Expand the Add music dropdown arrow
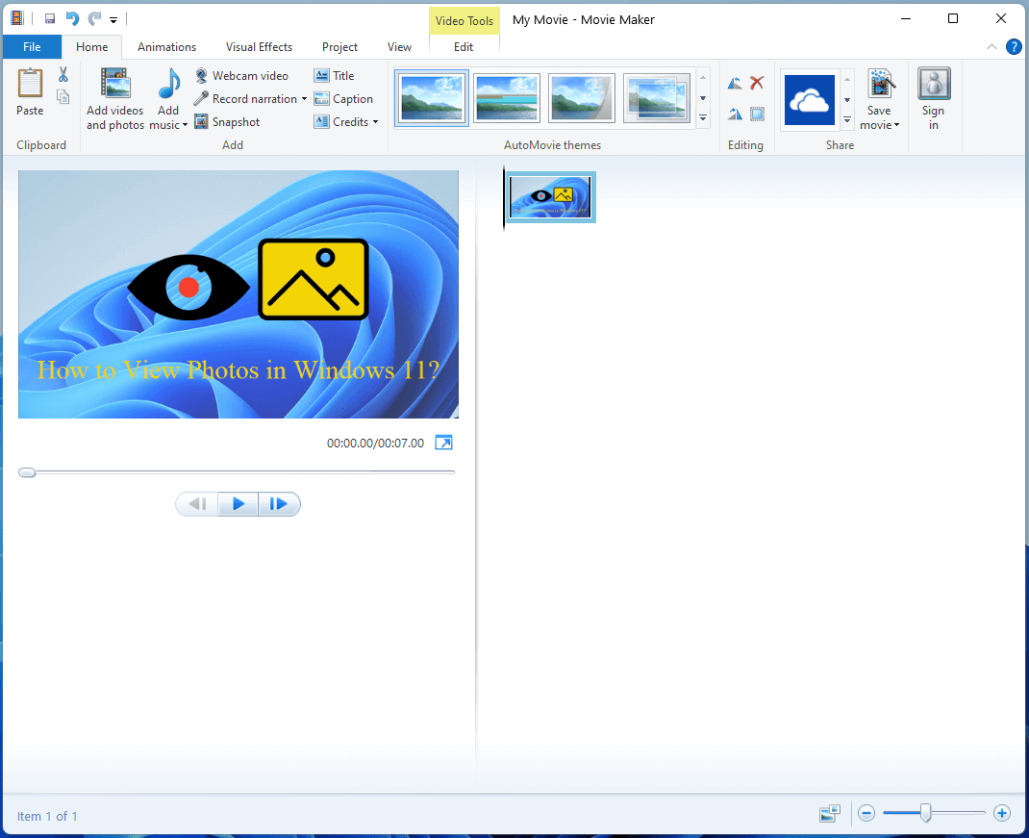 coord(185,125)
